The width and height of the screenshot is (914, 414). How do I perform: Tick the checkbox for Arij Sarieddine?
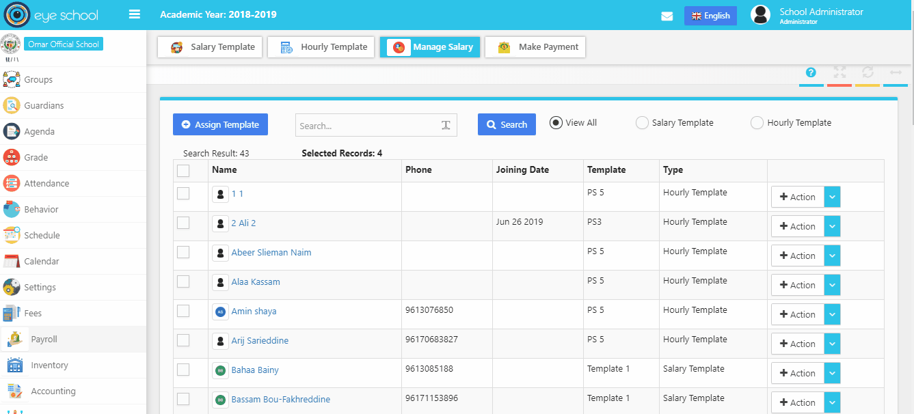tap(183, 340)
